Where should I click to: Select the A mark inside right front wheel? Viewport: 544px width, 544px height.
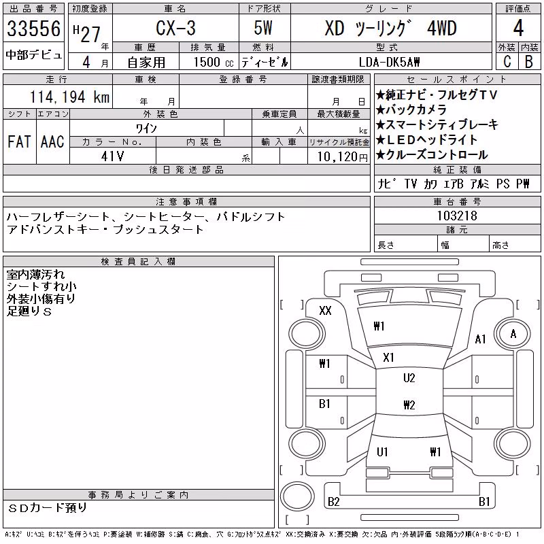pos(513,334)
